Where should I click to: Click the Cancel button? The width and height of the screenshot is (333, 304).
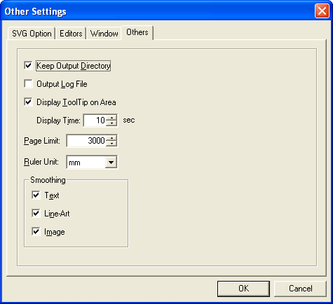click(300, 289)
